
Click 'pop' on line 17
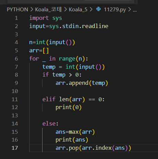tap(74, 148)
